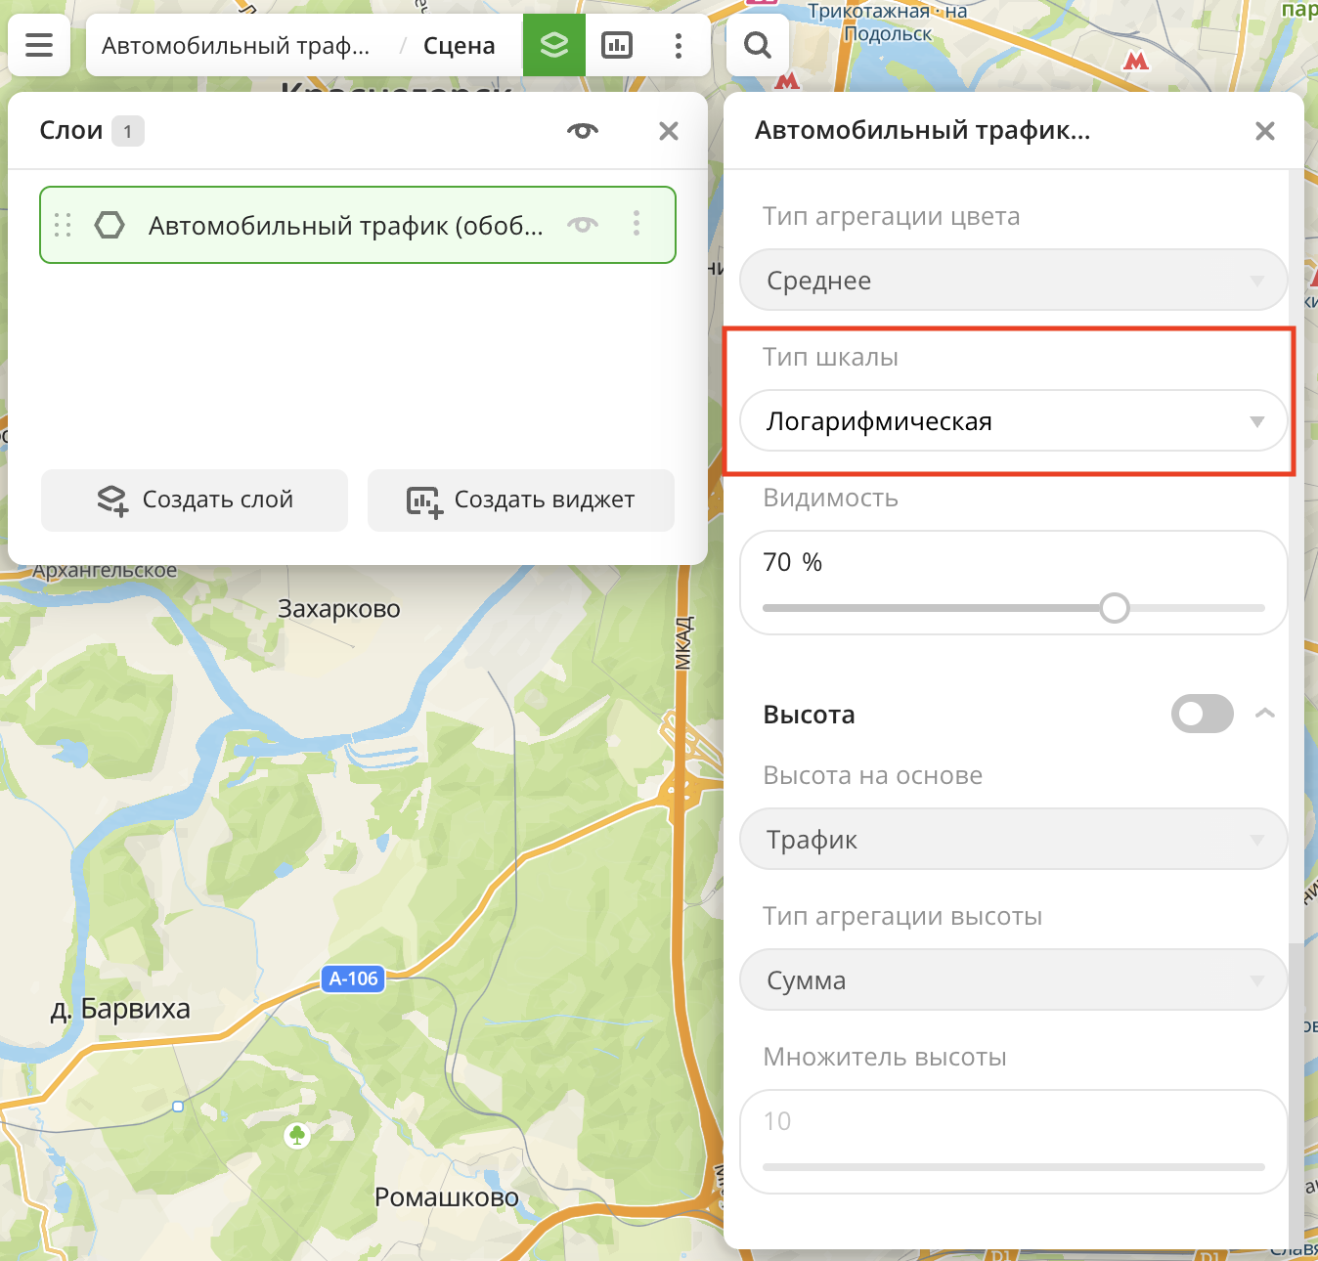The image size is (1318, 1261).
Task: Open the Тип шкалы dropdown
Action: [1013, 421]
